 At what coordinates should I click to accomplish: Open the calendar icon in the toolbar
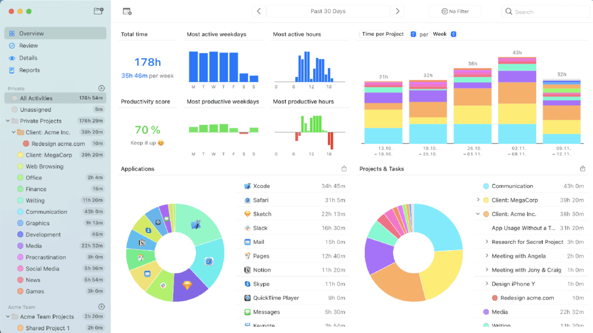(127, 12)
